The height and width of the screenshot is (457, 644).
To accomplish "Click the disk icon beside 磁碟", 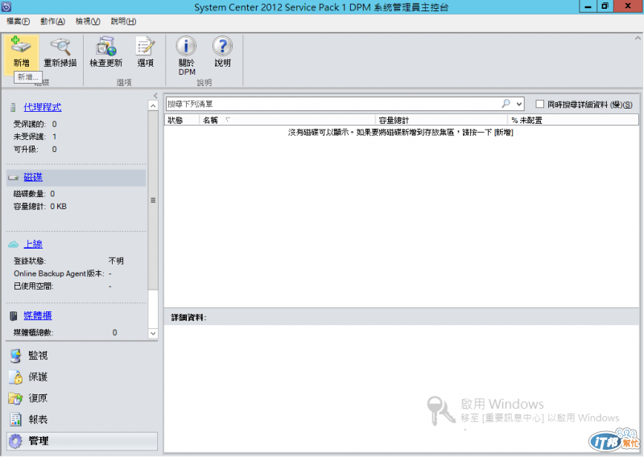I will point(13,178).
